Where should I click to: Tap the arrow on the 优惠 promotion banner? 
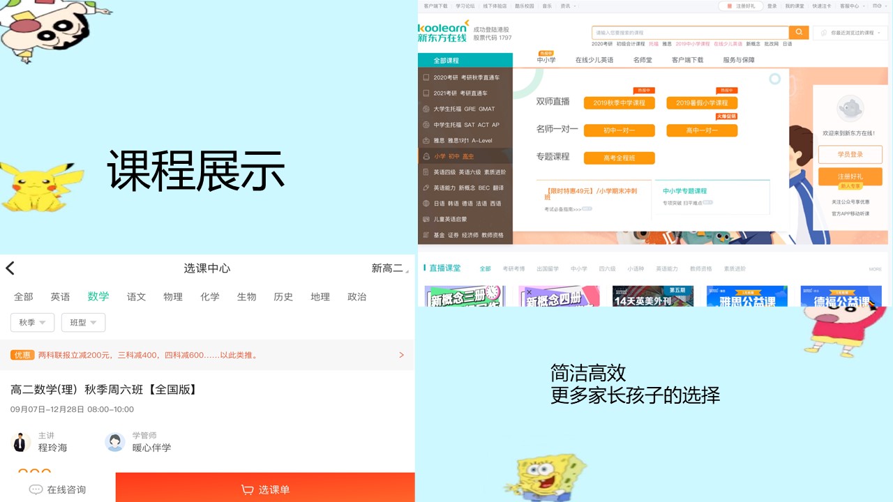pyautogui.click(x=401, y=355)
